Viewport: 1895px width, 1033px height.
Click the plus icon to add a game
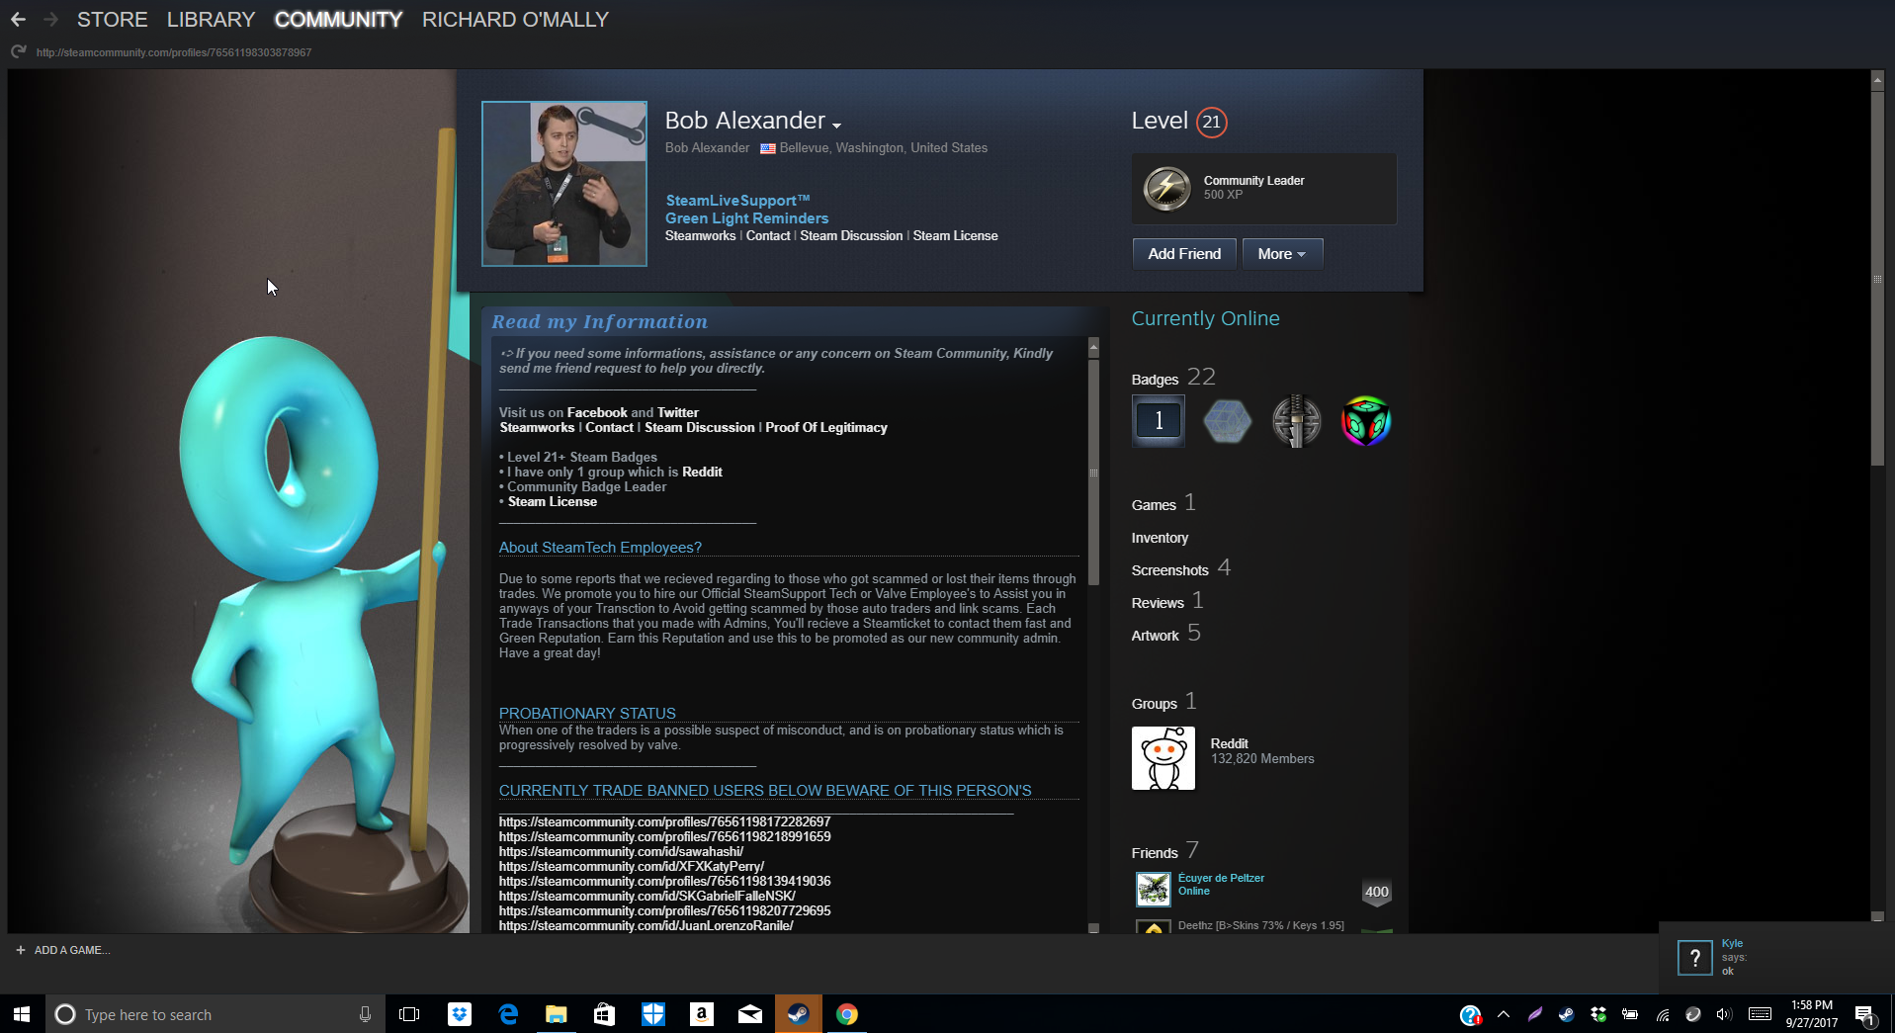[20, 950]
